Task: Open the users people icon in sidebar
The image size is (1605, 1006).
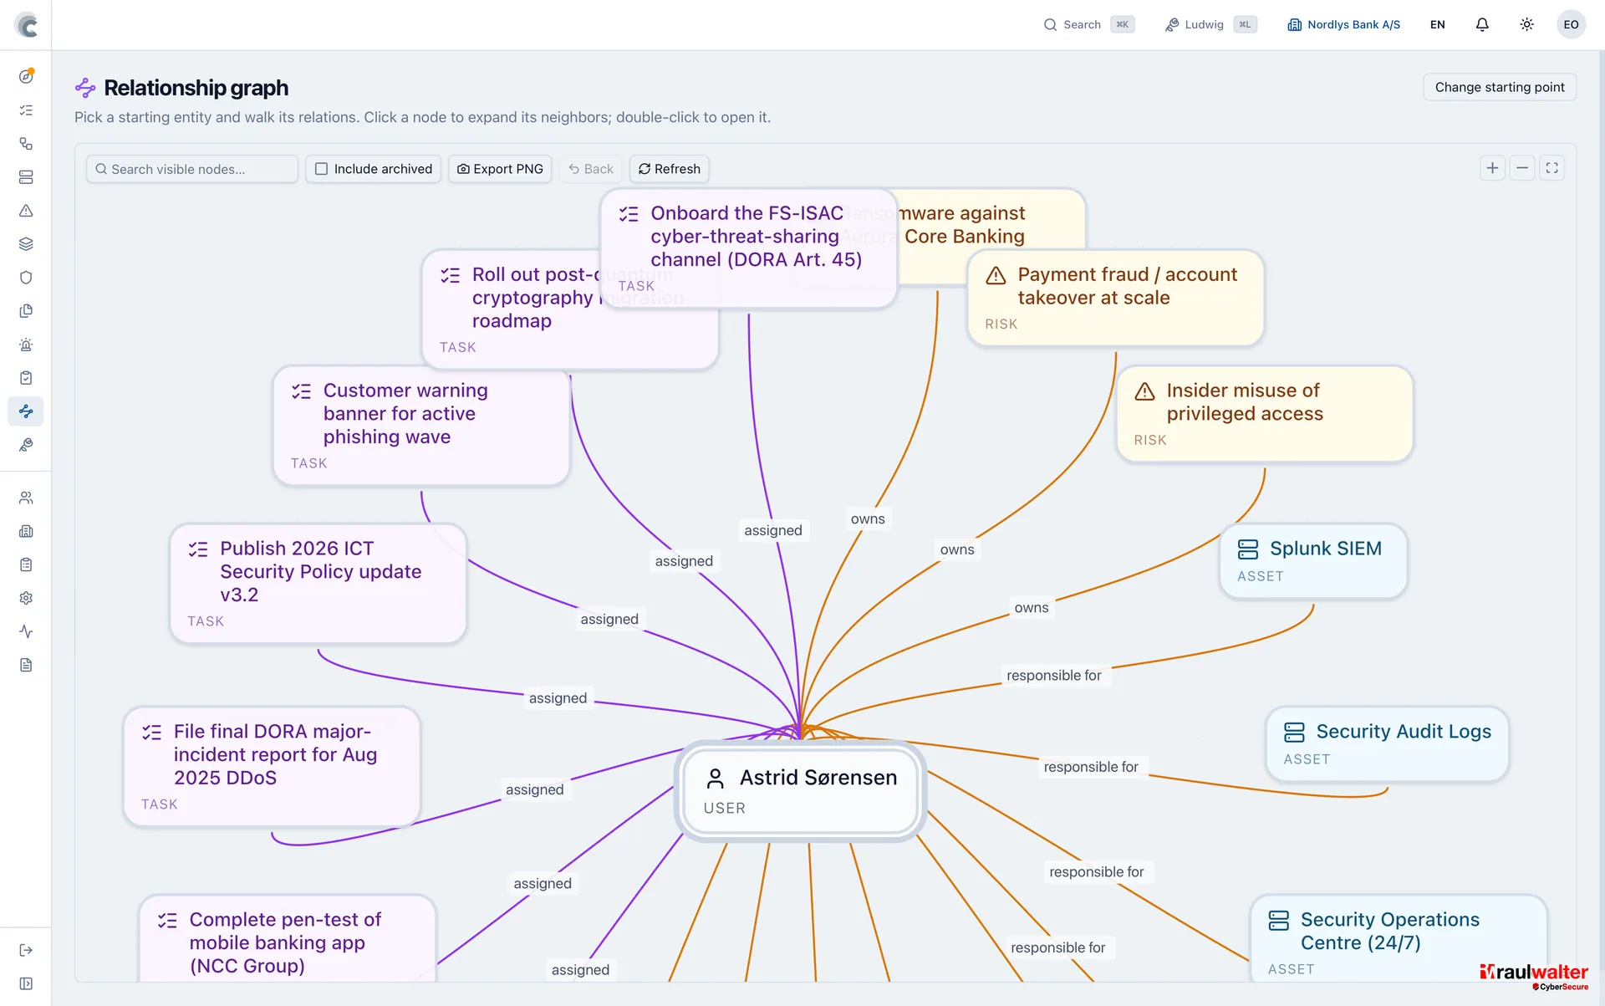Action: pyautogui.click(x=26, y=498)
